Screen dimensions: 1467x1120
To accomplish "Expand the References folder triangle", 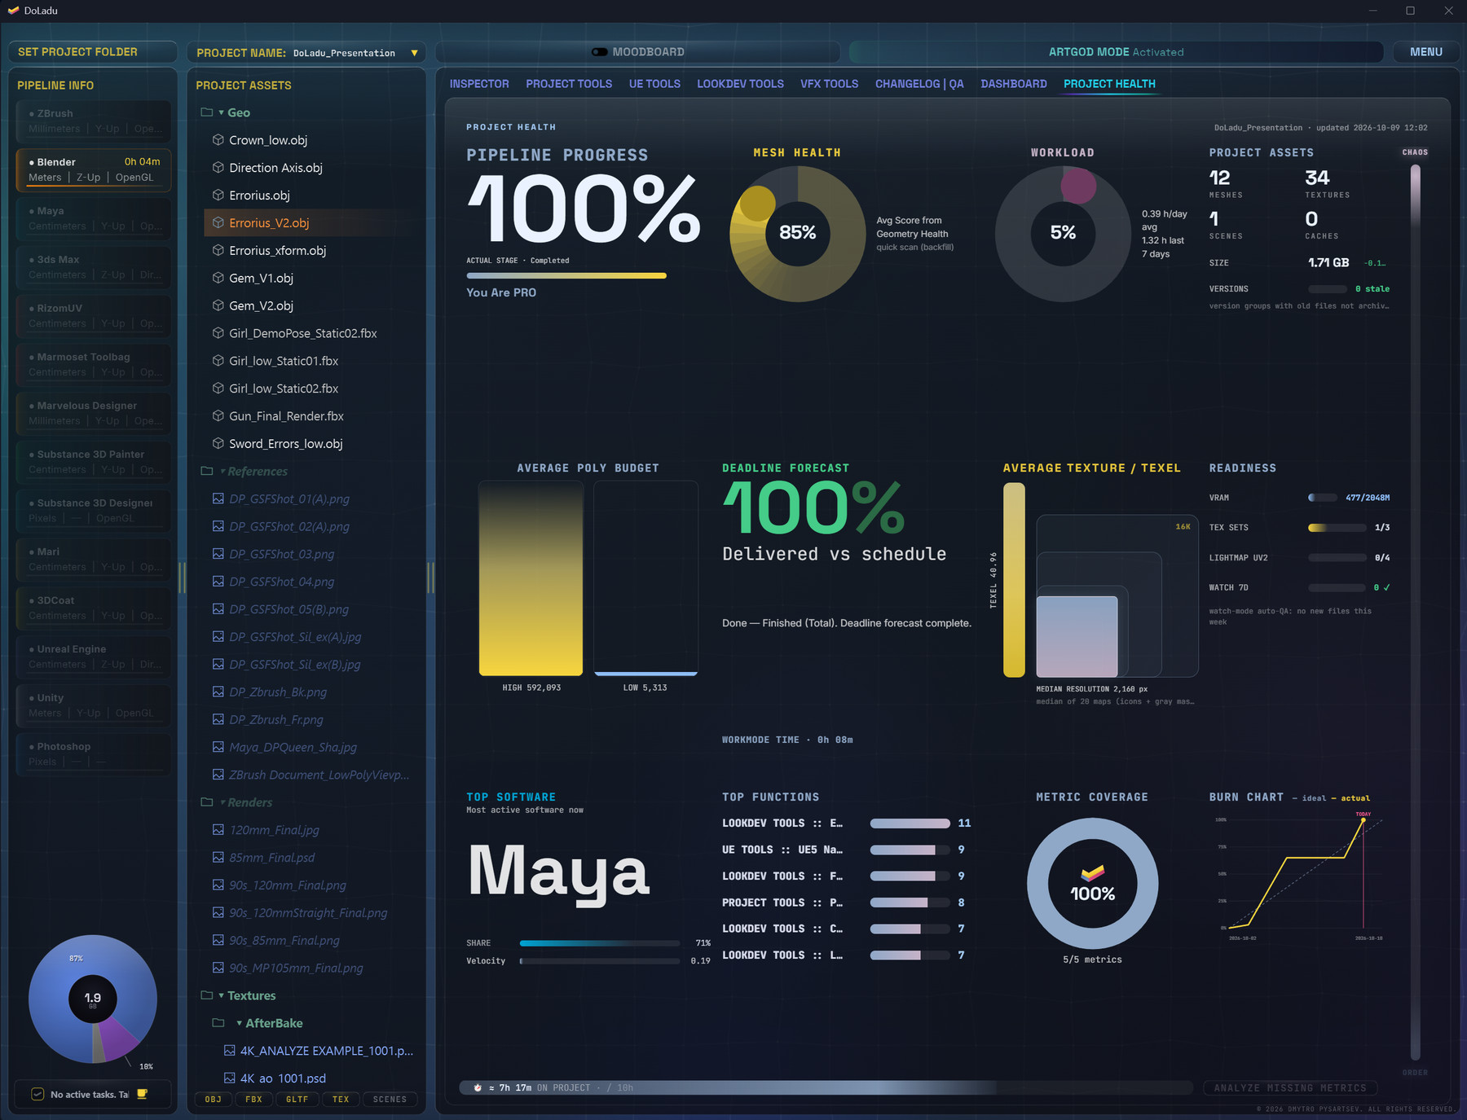I will pyautogui.click(x=222, y=471).
